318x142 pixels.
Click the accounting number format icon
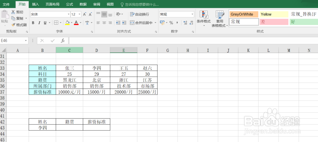[162, 23]
